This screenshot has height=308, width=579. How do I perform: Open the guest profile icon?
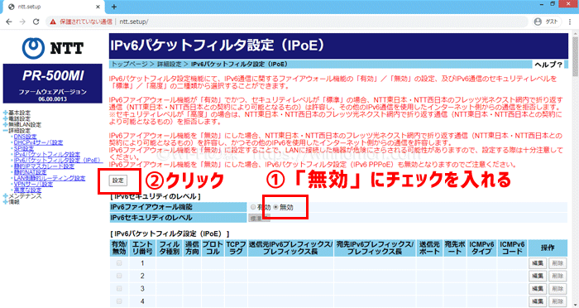(x=538, y=22)
